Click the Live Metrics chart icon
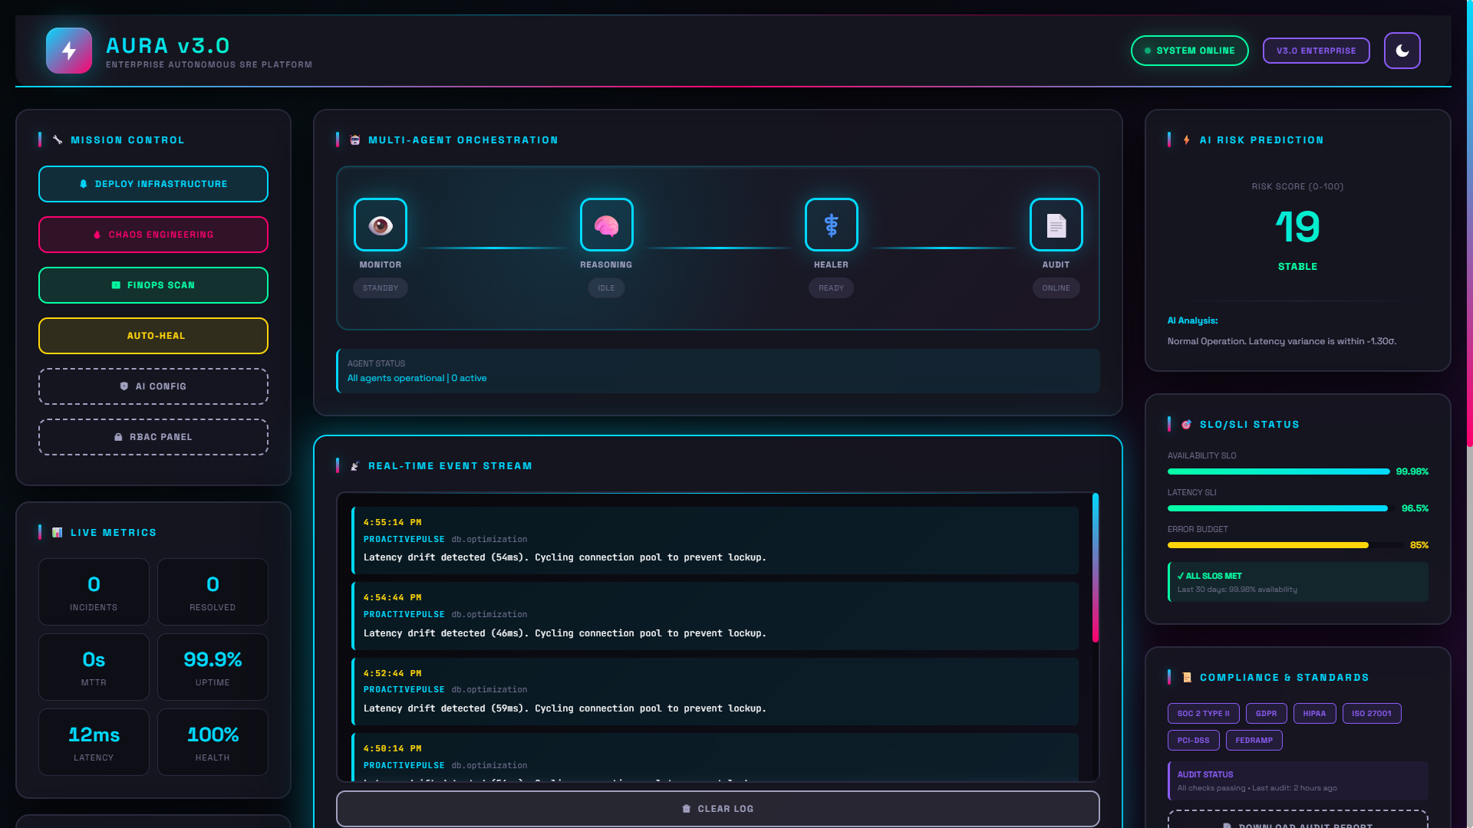The height and width of the screenshot is (828, 1473). 57,533
